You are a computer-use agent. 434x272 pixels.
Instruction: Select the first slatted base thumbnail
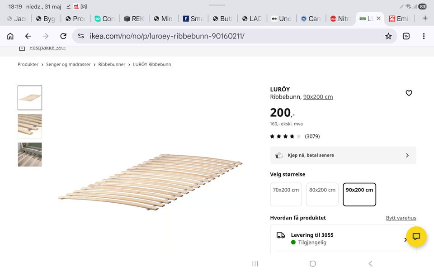(x=30, y=98)
